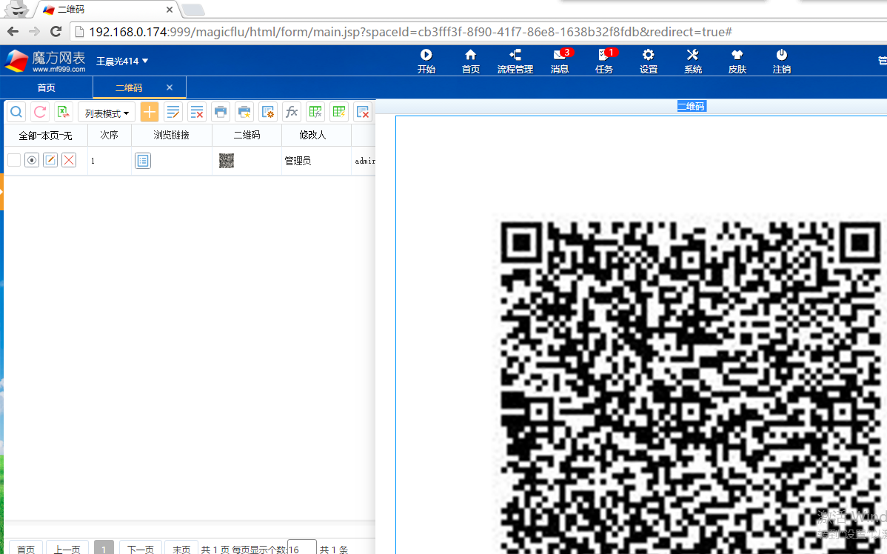Click the 浏览链接 column header
The height and width of the screenshot is (554, 887).
point(172,136)
